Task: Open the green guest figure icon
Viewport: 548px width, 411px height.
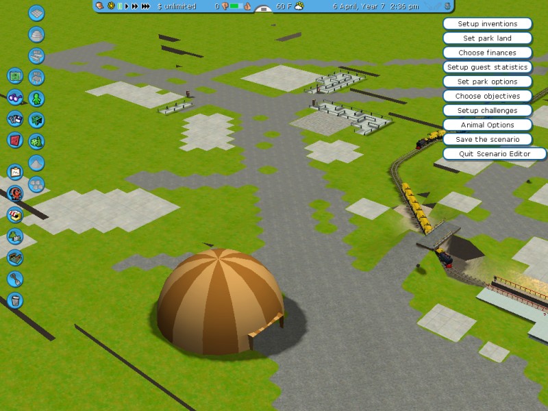Action: tap(36, 99)
